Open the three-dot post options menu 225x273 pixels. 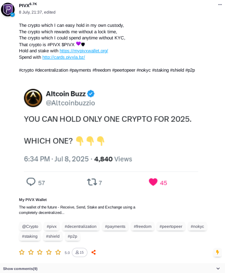[x=220, y=5]
